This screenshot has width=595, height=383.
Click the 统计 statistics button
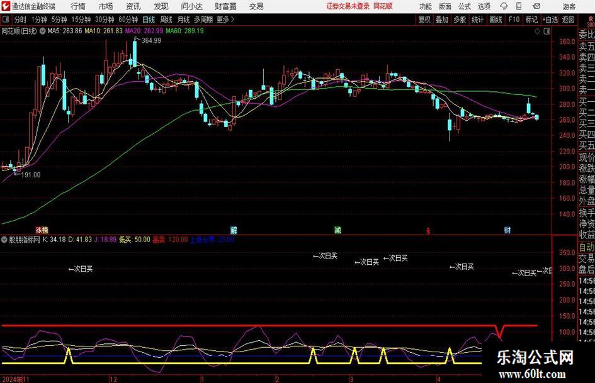477,19
